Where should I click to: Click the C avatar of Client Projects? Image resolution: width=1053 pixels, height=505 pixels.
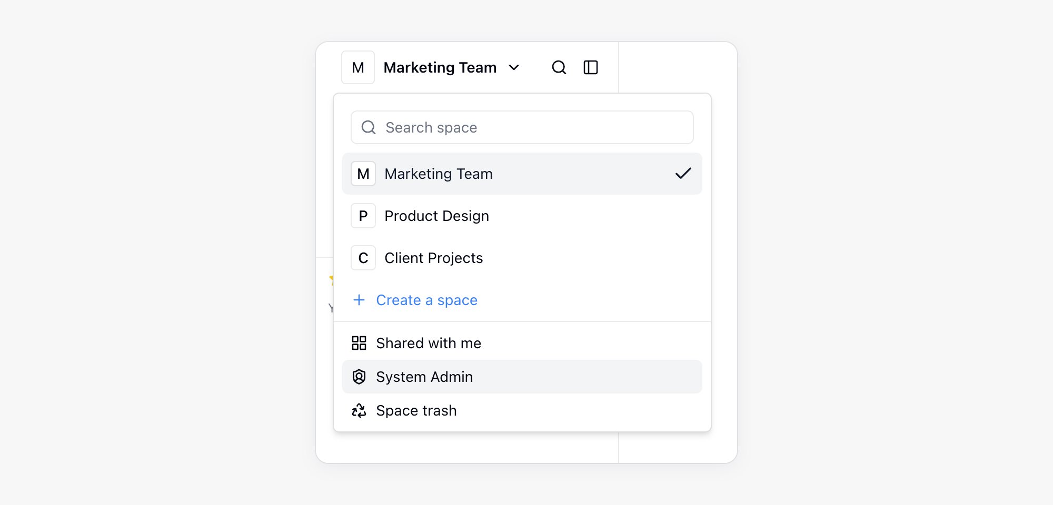click(x=363, y=258)
